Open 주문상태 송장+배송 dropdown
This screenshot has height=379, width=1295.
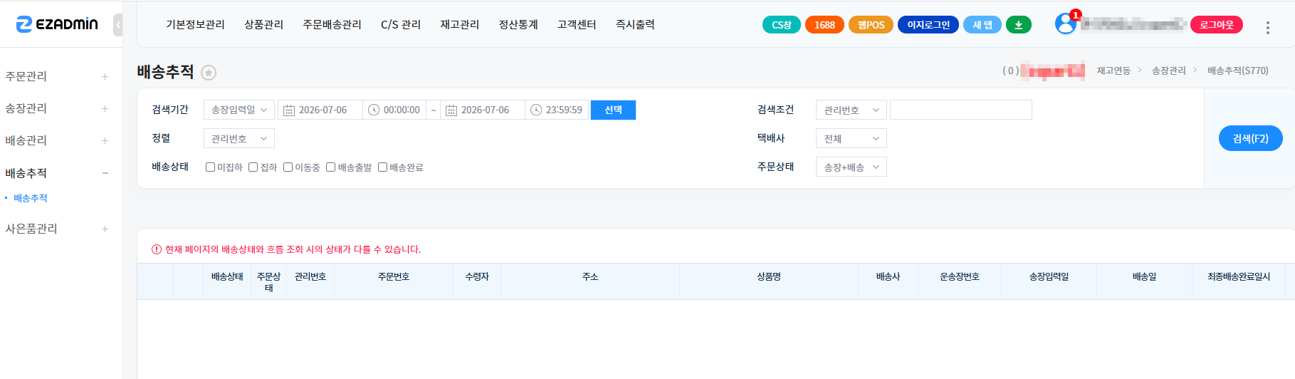(851, 167)
